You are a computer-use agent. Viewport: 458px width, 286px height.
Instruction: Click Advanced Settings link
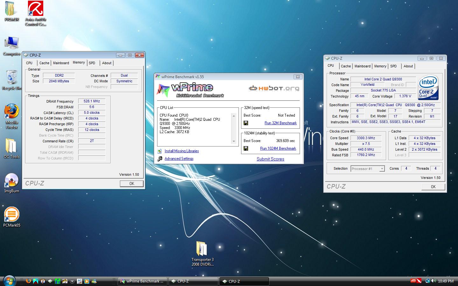tap(179, 159)
